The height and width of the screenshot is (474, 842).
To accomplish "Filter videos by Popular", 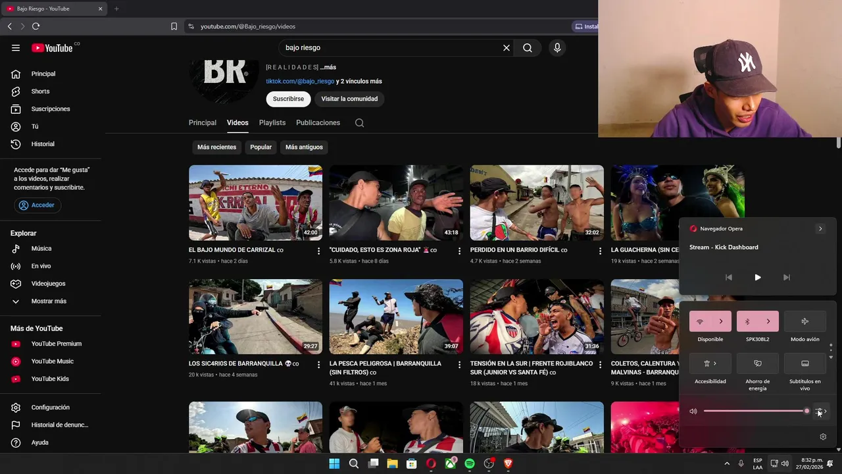I will tap(260, 147).
